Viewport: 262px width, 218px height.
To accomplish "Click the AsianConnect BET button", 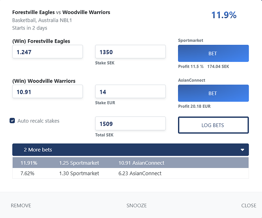I will [213, 93].
